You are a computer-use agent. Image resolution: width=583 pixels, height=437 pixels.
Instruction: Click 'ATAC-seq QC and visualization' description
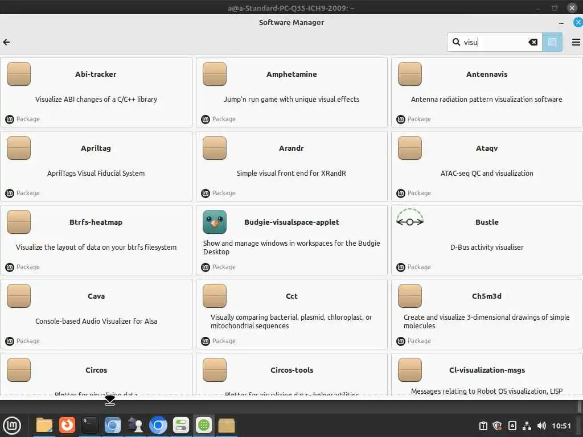tap(487, 173)
